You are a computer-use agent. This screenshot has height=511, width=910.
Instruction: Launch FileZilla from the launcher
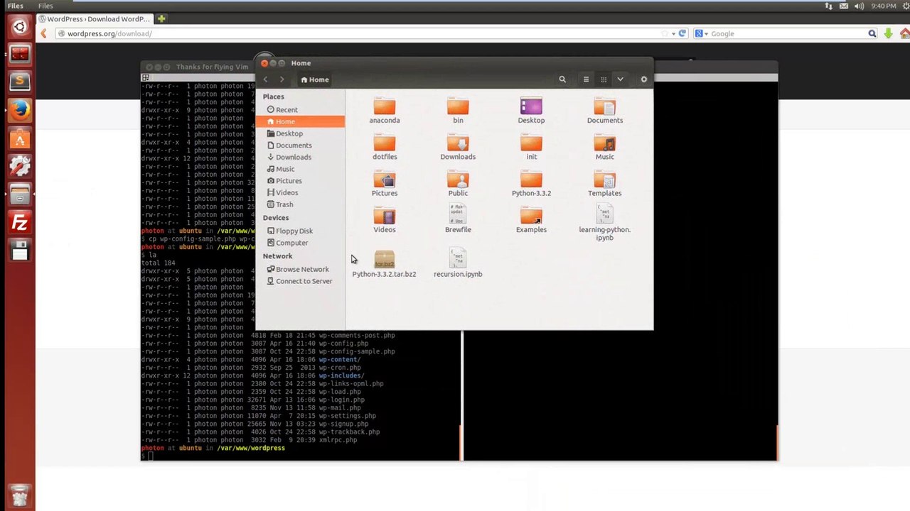coord(19,224)
